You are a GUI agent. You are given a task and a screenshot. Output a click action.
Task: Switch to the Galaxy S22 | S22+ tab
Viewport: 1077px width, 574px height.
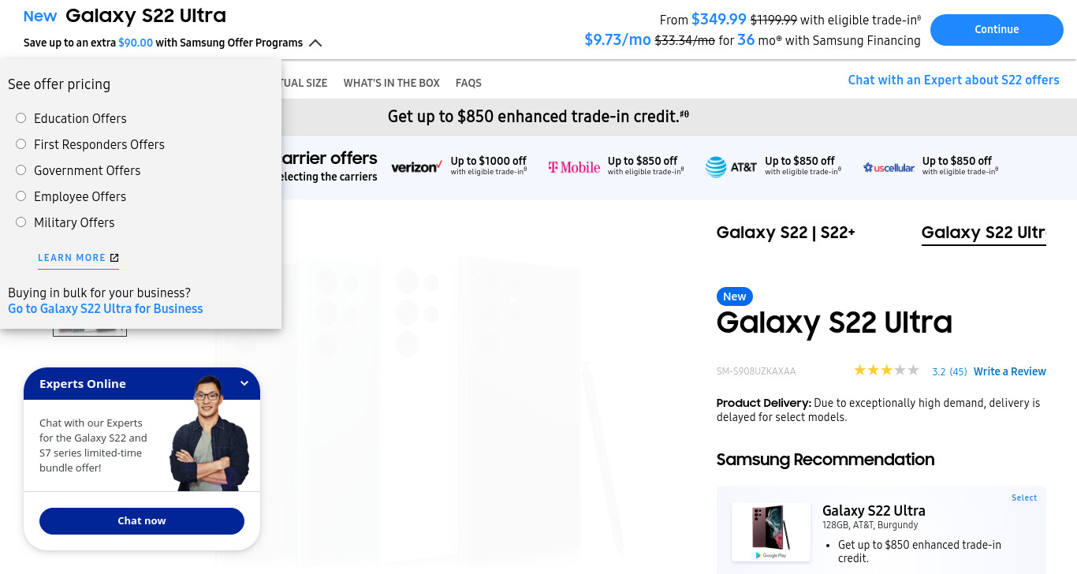point(785,233)
